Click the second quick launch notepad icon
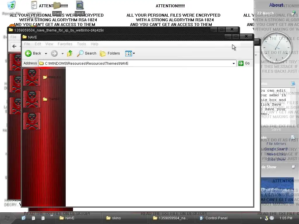The image size is (299, 224). tap(33, 218)
